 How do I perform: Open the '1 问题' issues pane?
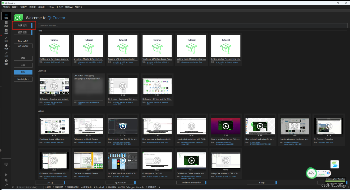tap(48, 187)
